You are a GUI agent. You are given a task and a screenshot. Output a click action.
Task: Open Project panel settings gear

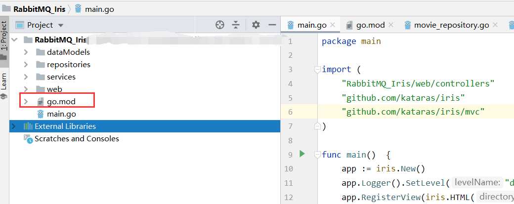256,25
